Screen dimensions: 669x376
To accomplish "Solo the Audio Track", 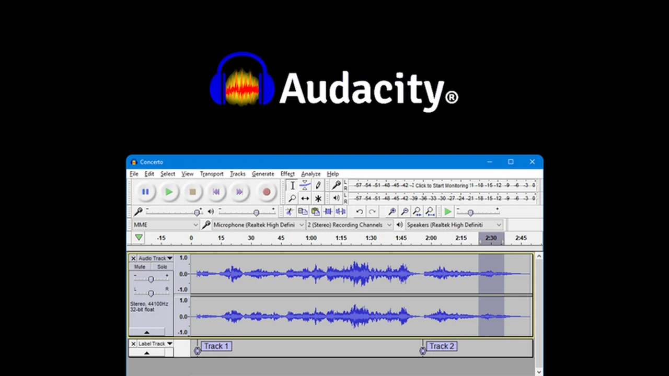I will 162,267.
